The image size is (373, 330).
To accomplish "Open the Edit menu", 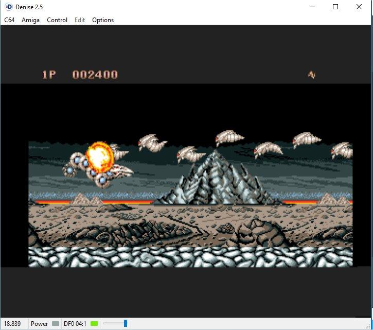I will point(80,20).
